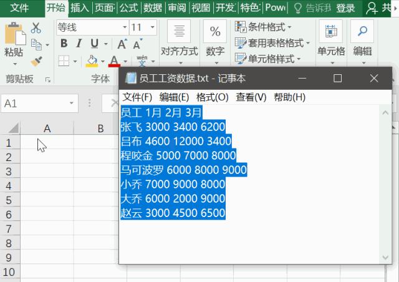Open 条件格式 conditional formatting
Screen dimensions: 399x282
[x=263, y=27]
